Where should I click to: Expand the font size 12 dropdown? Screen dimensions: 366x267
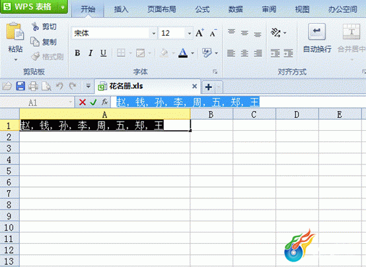pos(190,33)
